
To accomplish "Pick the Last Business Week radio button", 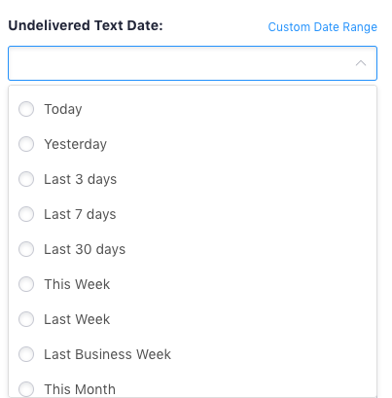I will pos(26,354).
